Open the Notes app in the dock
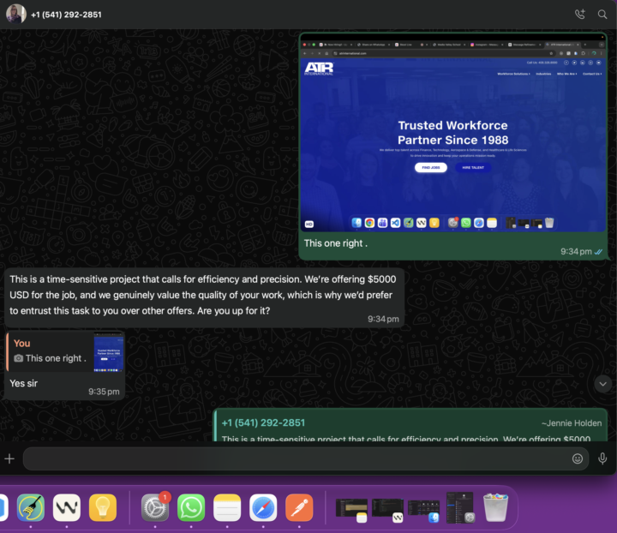The height and width of the screenshot is (533, 617). point(227,507)
